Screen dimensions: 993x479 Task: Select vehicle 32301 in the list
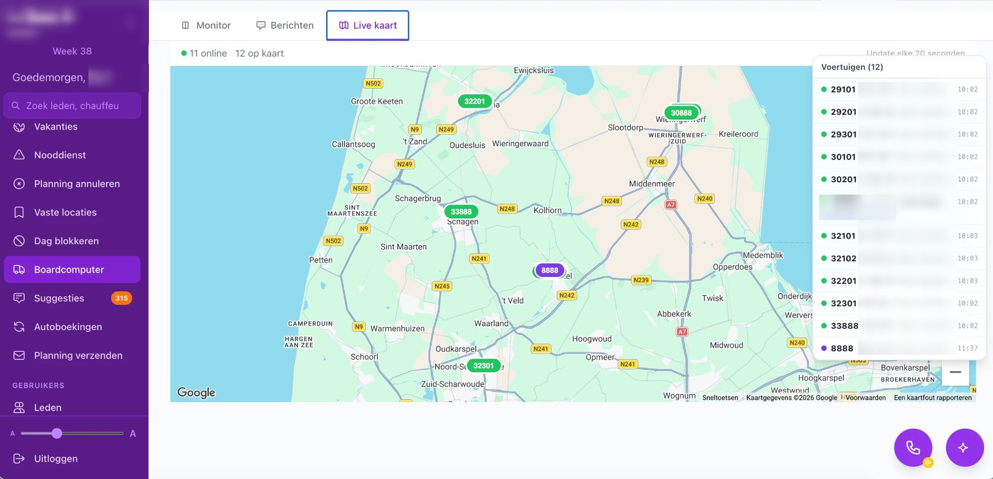pyautogui.click(x=899, y=304)
